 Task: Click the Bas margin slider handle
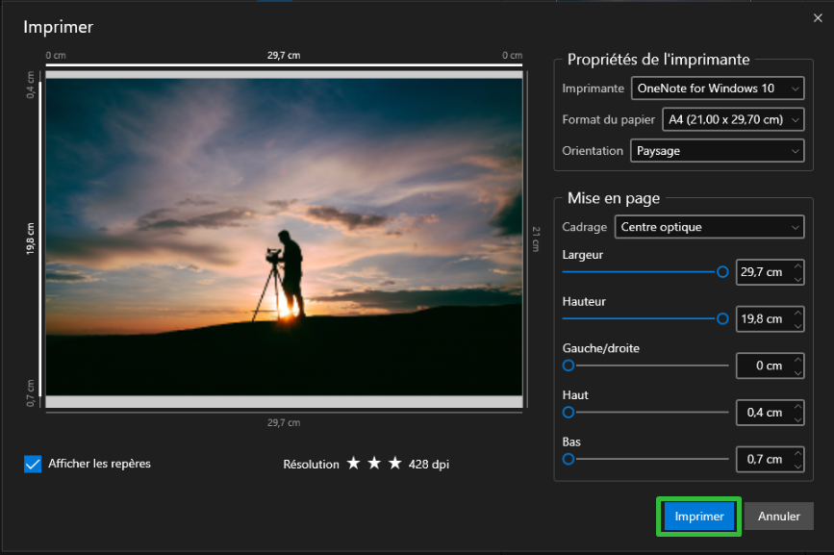click(569, 460)
